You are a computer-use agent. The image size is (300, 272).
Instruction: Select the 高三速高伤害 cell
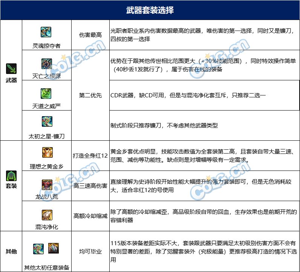click(90, 186)
